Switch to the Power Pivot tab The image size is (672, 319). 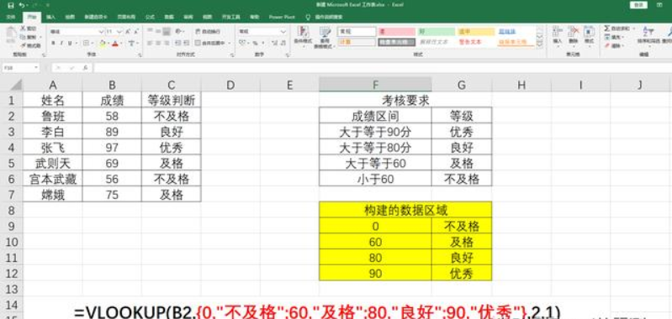282,17
